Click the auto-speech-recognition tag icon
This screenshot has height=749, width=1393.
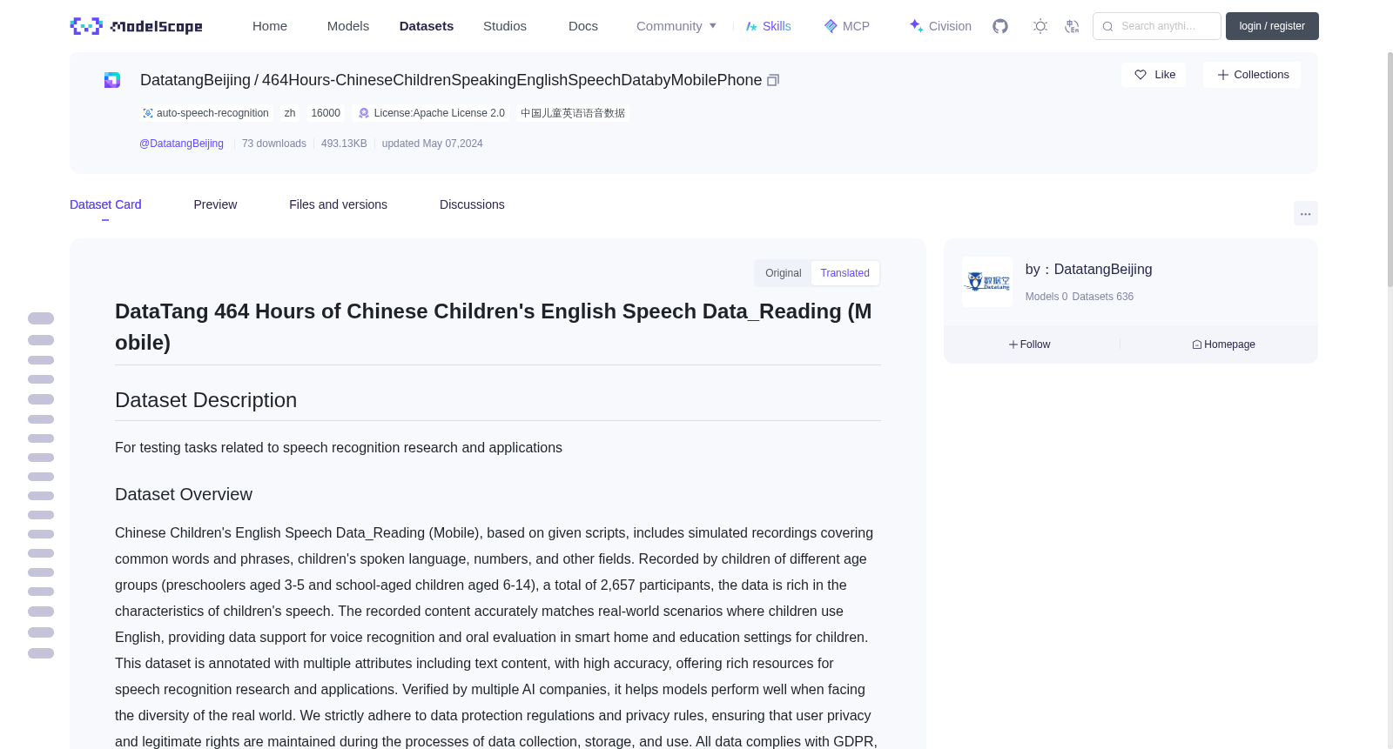coord(148,113)
